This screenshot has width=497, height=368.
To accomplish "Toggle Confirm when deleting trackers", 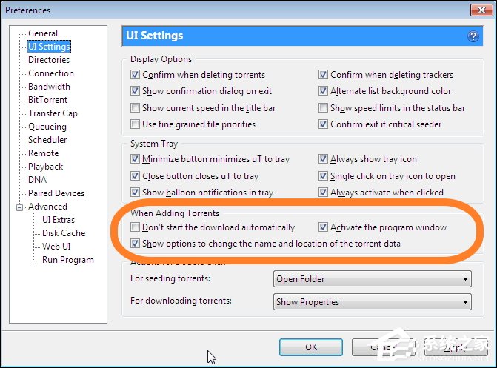I will (x=323, y=75).
